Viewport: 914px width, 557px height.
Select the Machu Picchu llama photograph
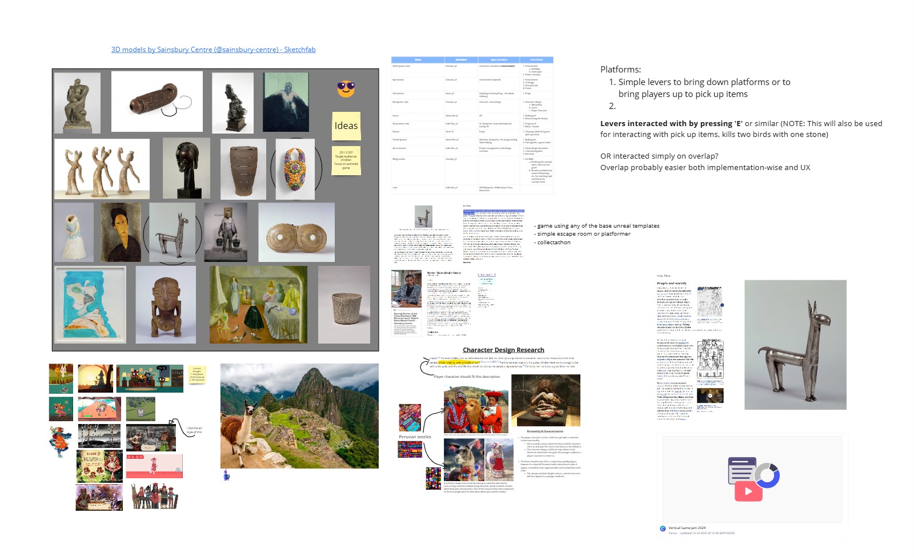coord(299,416)
